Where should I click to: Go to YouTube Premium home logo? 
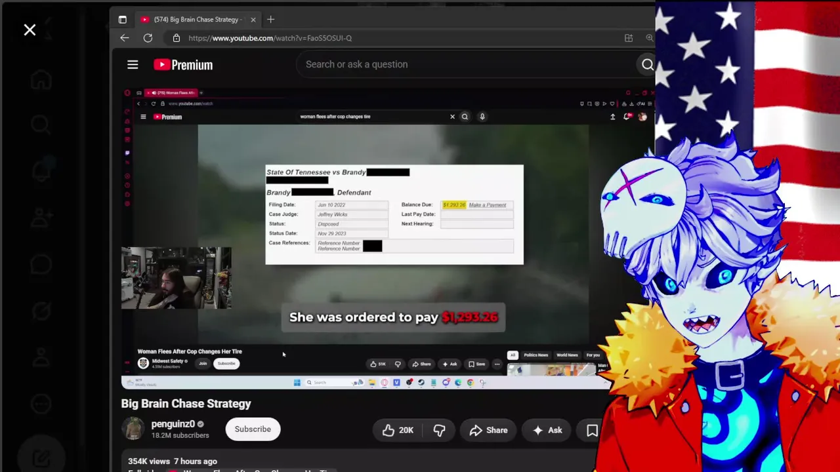click(183, 64)
